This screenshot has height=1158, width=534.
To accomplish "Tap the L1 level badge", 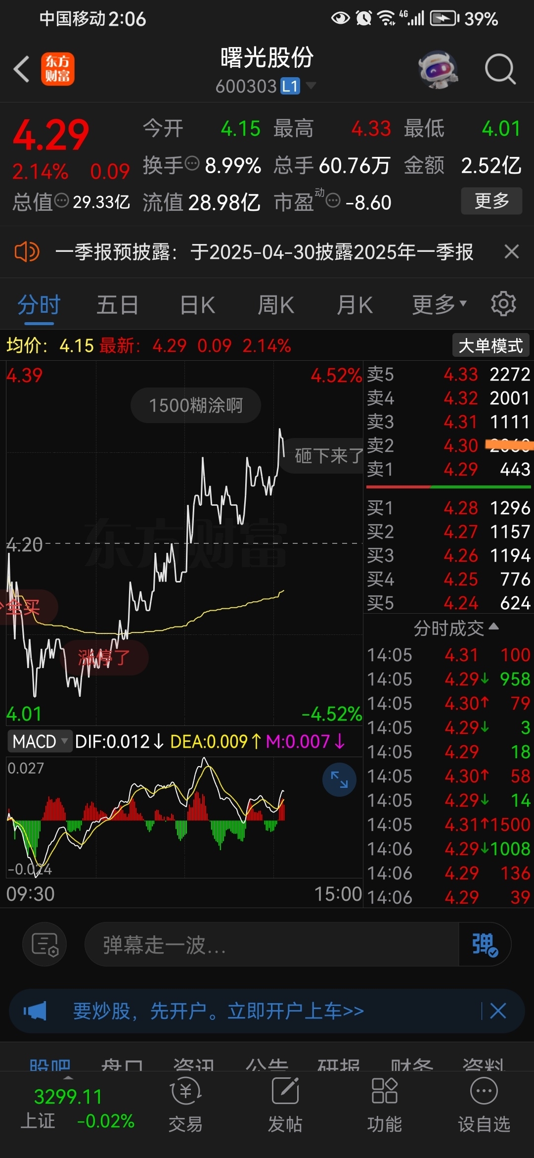I will [290, 86].
